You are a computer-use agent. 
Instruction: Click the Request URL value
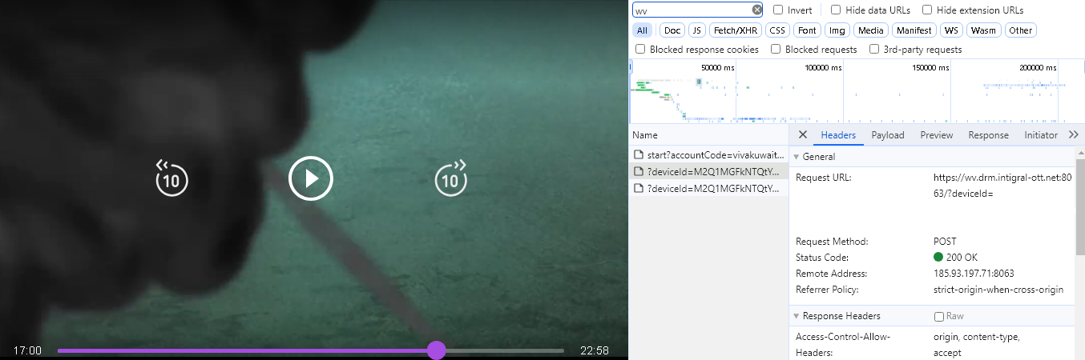pyautogui.click(x=1002, y=185)
